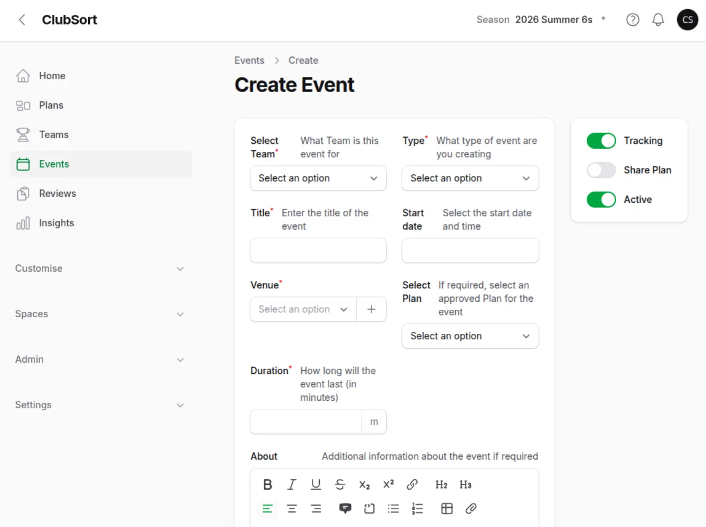This screenshot has height=527, width=706.
Task: Turn off the Active toggle
Action: [601, 200]
